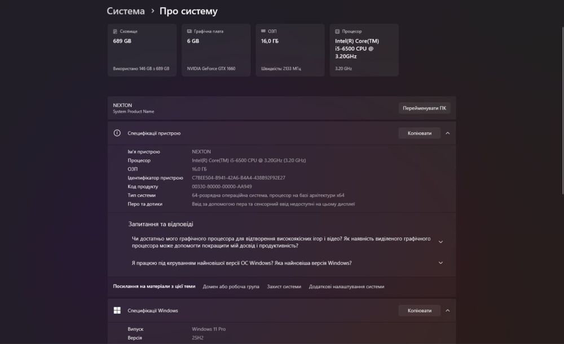Click the graphics card icon in Графічна плата

tap(189, 31)
